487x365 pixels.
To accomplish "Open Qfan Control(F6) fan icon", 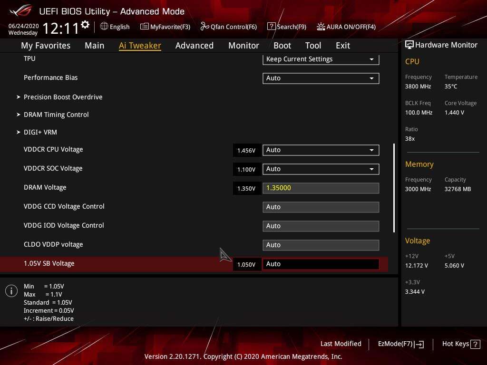I will (x=205, y=27).
